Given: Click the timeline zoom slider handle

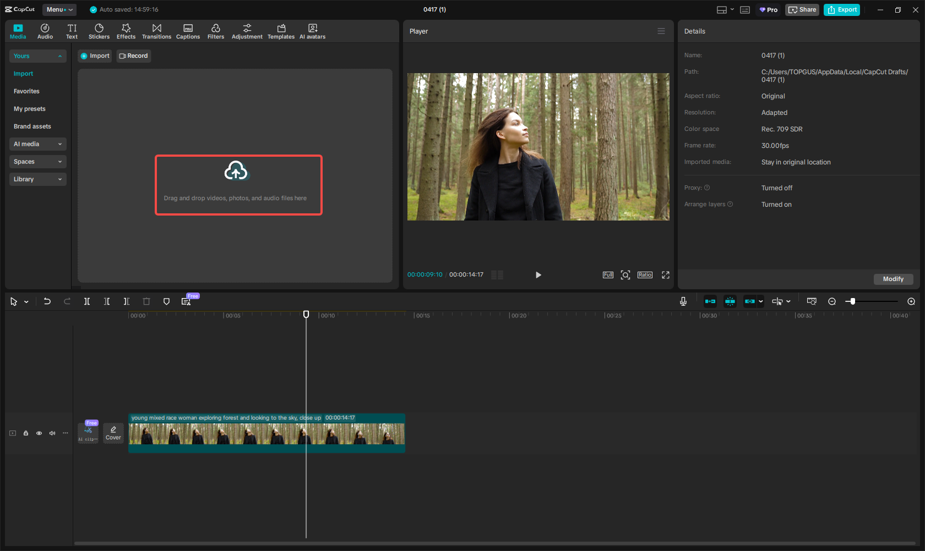Looking at the screenshot, I should 852,301.
